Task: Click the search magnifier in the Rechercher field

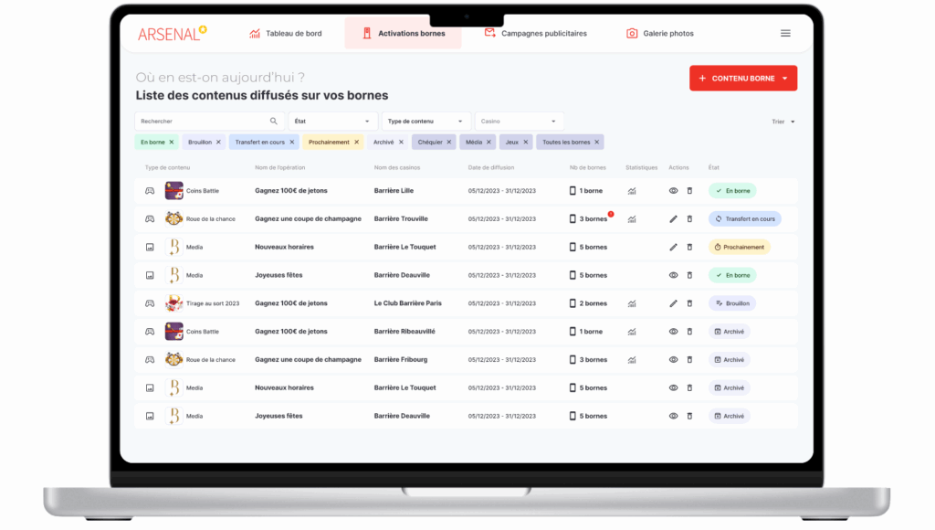Action: coord(273,120)
